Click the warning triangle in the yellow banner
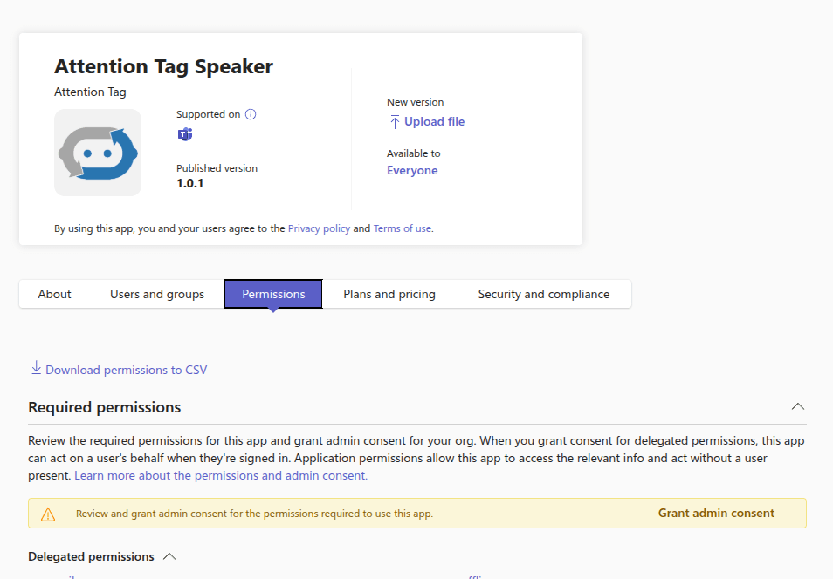Screen dimensions: 833x579 click(48, 514)
